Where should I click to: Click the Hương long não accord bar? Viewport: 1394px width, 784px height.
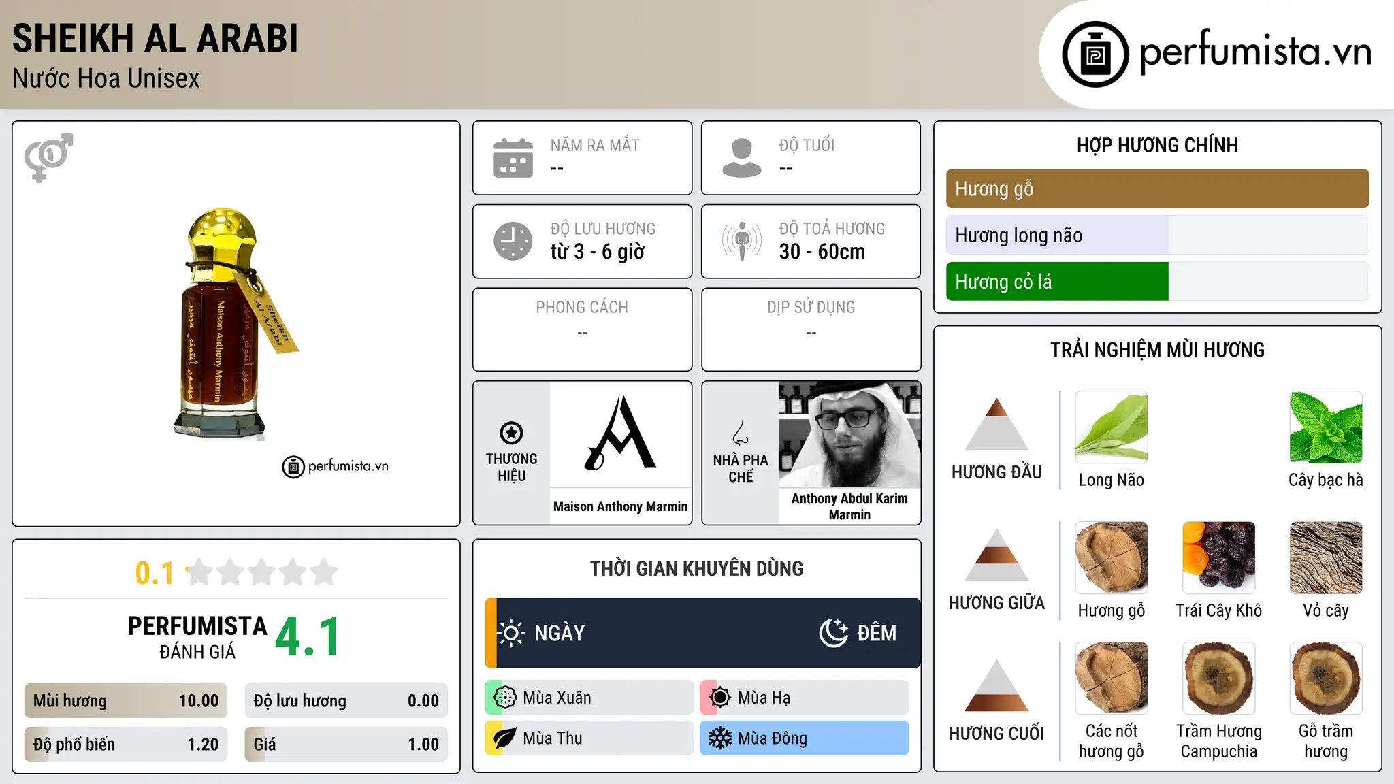tap(1157, 235)
